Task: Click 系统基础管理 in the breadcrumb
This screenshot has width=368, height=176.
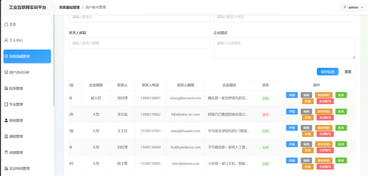Action: [69, 7]
